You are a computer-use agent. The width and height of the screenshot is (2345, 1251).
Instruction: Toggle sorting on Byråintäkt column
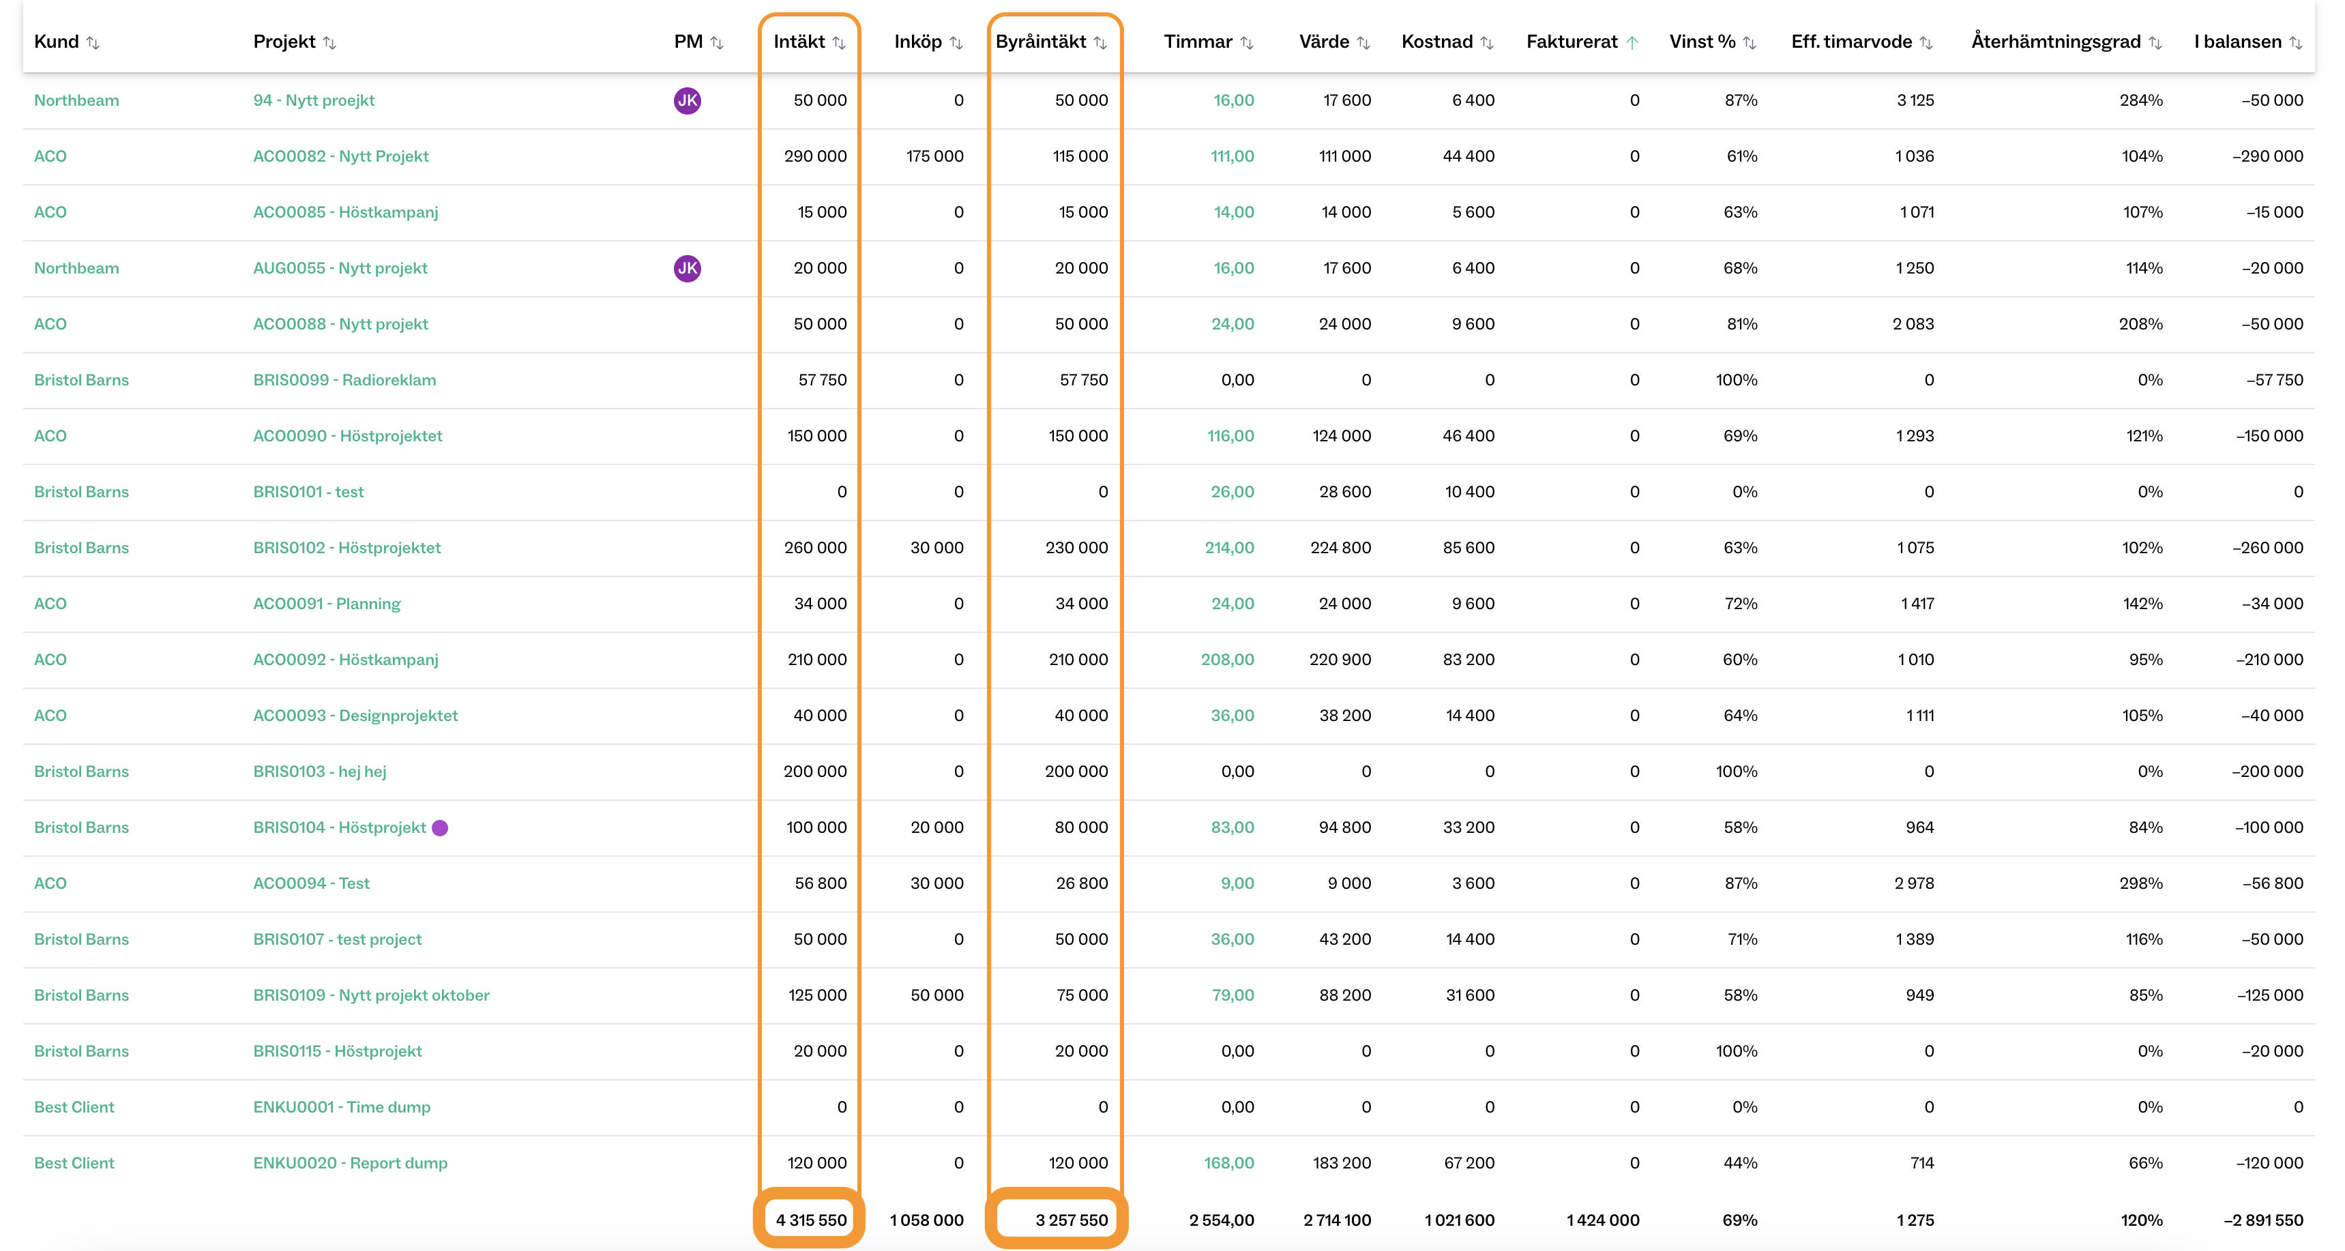click(1100, 43)
